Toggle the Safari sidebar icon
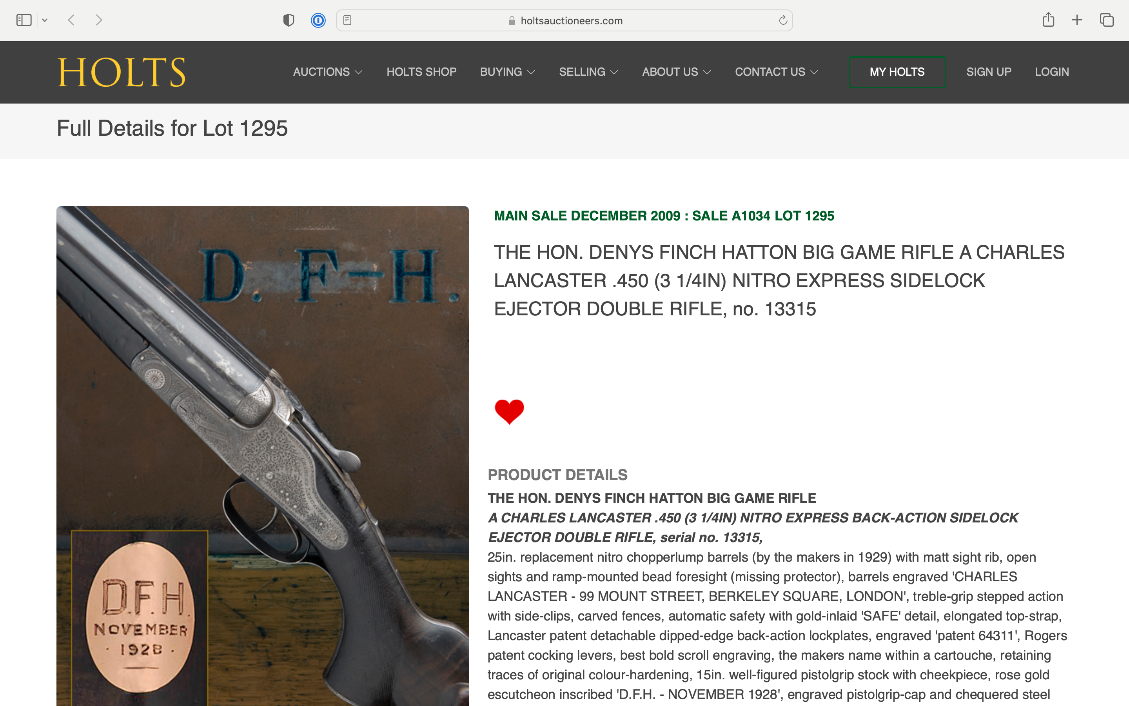Image resolution: width=1129 pixels, height=706 pixels. coord(24,20)
